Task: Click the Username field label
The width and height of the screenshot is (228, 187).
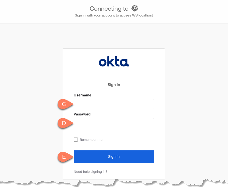Action: pyautogui.click(x=82, y=95)
